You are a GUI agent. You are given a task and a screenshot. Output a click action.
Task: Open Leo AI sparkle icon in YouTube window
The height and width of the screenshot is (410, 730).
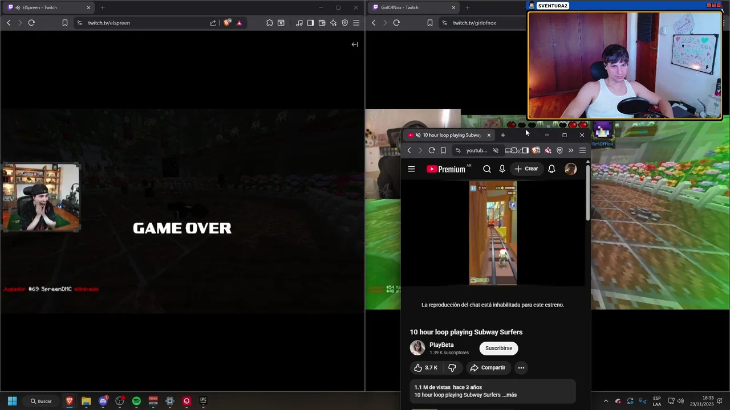tap(548, 150)
